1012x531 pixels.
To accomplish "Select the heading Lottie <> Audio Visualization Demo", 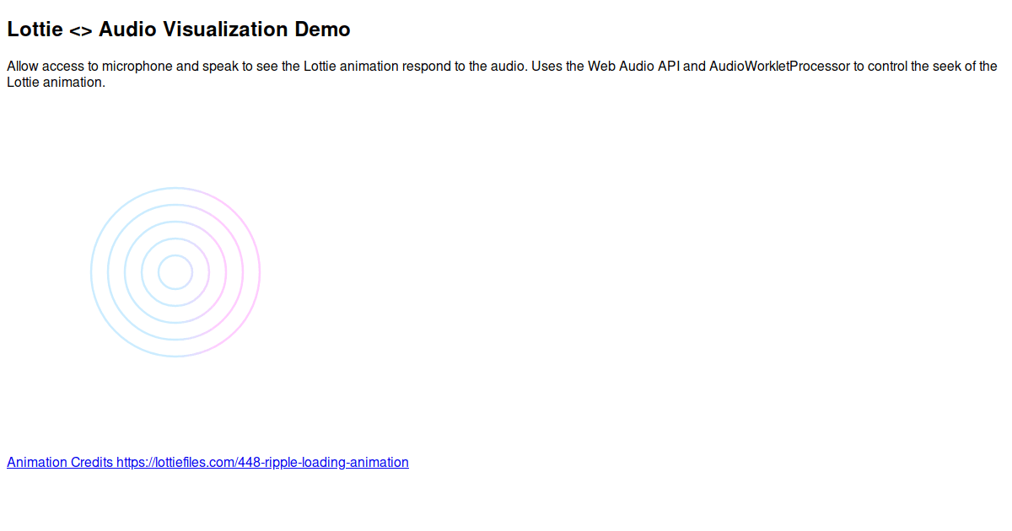I will 178,29.
